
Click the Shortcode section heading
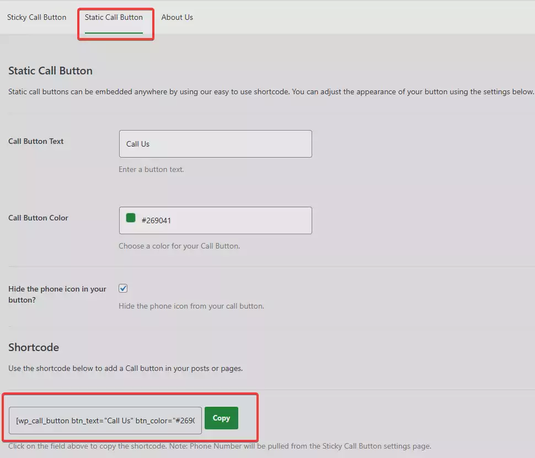[x=34, y=347]
